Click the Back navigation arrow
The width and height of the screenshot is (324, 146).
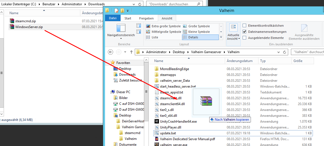pyautogui.click(x=110, y=52)
